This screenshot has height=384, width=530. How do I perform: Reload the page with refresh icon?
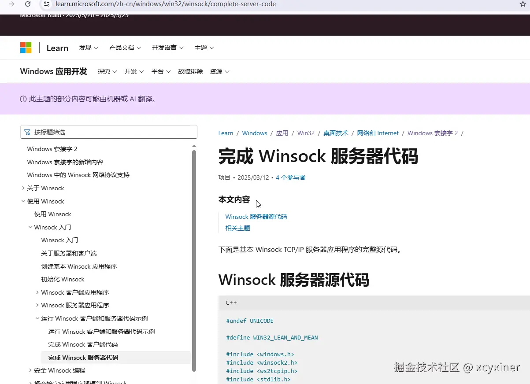[x=28, y=4]
